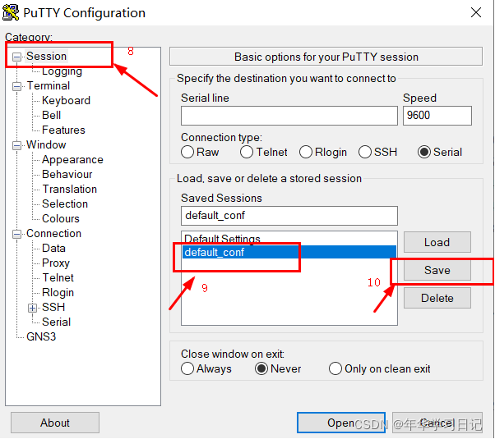
Task: Open the Terminal category
Action: [49, 85]
